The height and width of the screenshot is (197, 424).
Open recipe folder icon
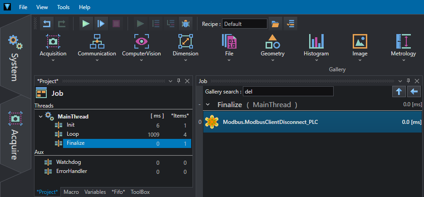[x=275, y=24]
